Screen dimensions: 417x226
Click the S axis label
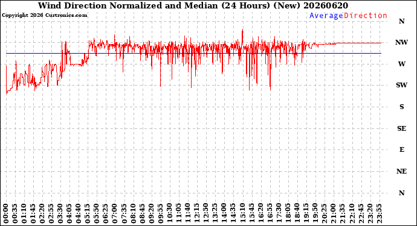click(x=401, y=107)
